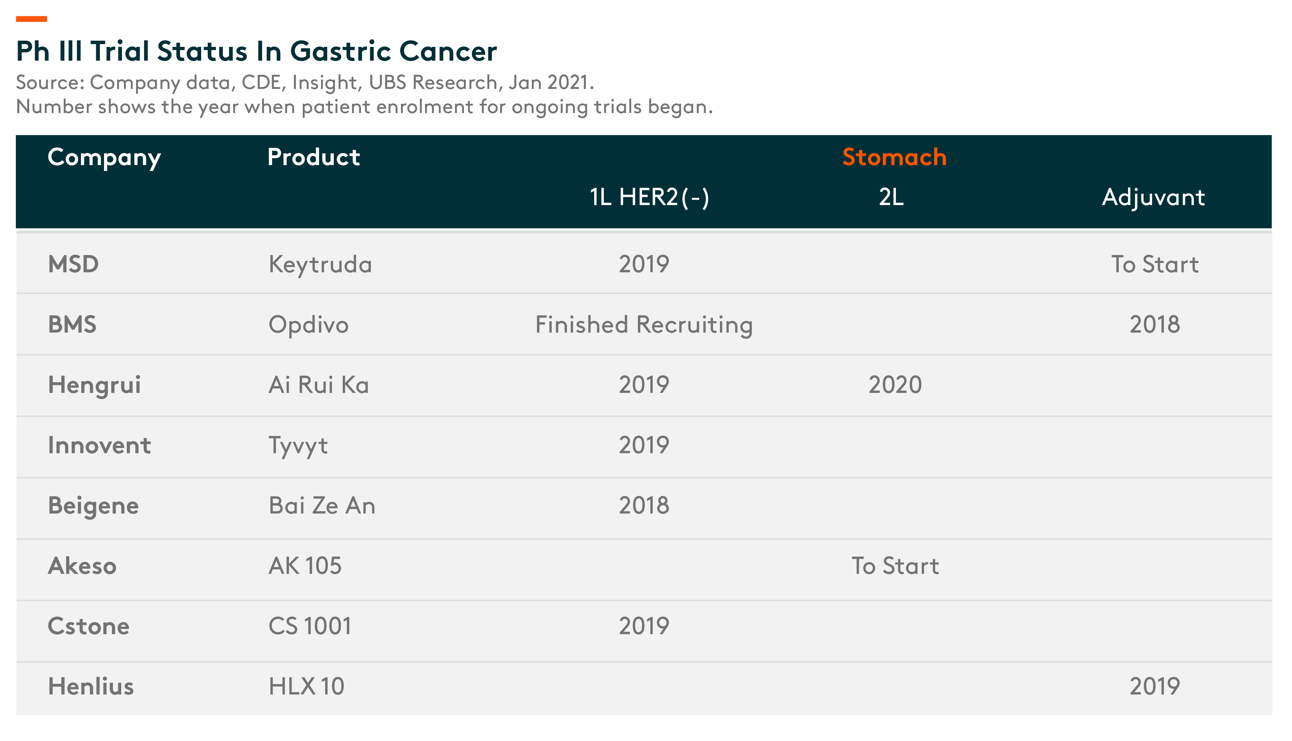This screenshot has width=1292, height=741.
Task: Select the Ai Rui Ka product
Action: (319, 385)
